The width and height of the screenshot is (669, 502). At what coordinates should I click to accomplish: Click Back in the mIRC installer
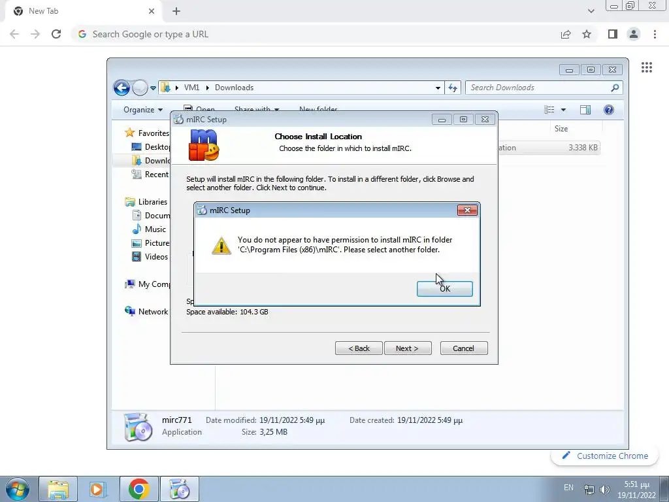click(x=359, y=348)
